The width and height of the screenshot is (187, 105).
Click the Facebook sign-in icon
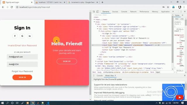pos(15,36)
